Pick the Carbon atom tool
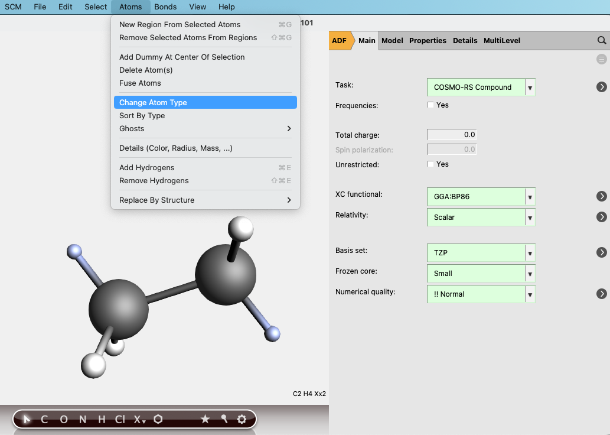The image size is (610, 435). click(44, 419)
